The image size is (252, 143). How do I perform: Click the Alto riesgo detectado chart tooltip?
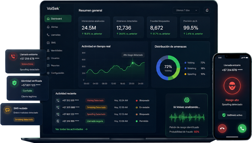point(133,55)
